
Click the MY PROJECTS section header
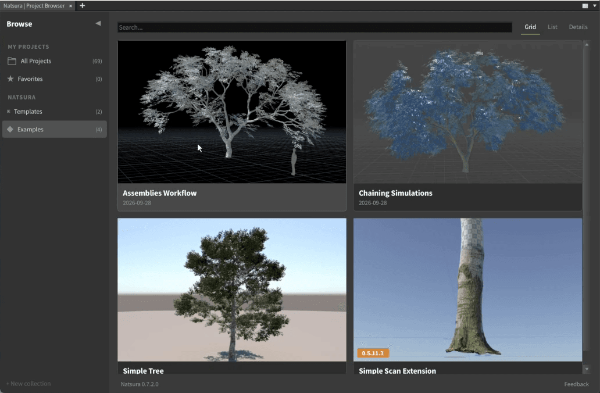tap(28, 47)
